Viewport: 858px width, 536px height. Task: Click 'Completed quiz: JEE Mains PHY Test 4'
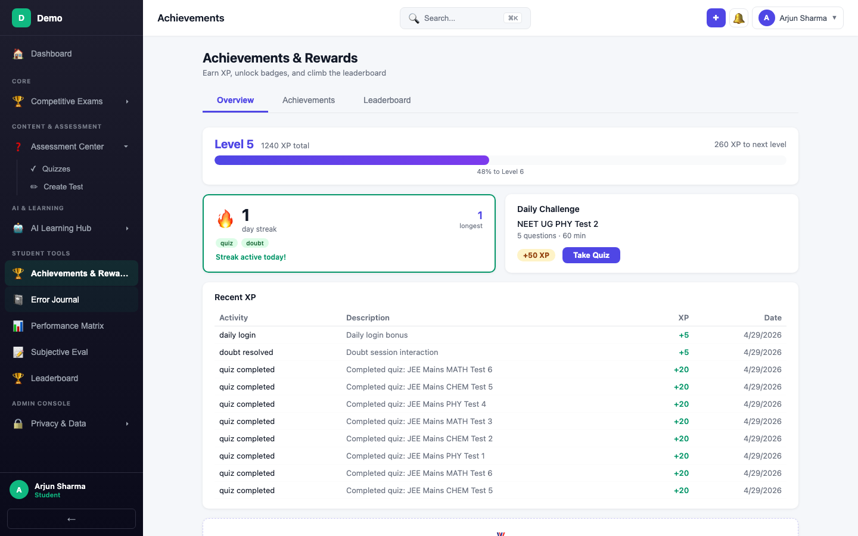(416, 404)
